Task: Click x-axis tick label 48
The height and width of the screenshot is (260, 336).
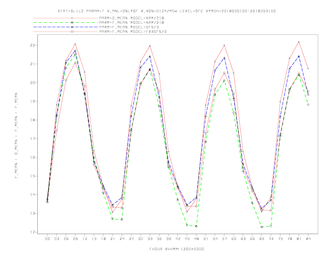Action: (x=196, y=239)
